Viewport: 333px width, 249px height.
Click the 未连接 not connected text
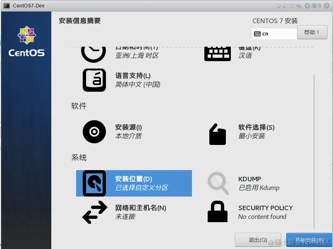[x=125, y=216]
